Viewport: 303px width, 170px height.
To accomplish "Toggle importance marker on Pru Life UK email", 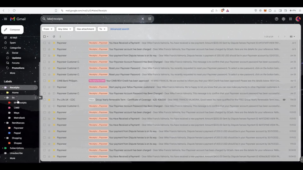I will [54, 100].
